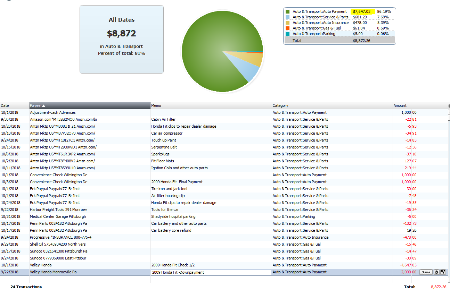Image resolution: width=450 pixels, height=290 pixels.
Task: Select '2009 Honda Fit -Final Payment' memo
Action: coord(211,182)
